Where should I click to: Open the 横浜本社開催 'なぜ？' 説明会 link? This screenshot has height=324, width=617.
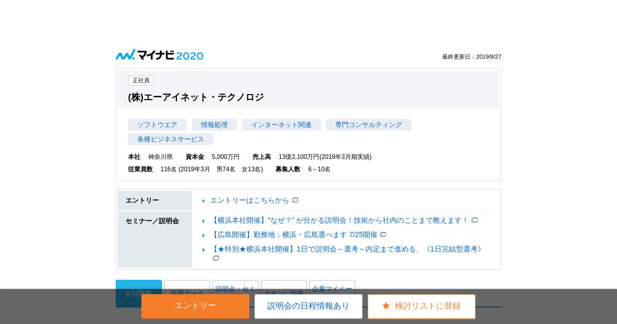(339, 220)
